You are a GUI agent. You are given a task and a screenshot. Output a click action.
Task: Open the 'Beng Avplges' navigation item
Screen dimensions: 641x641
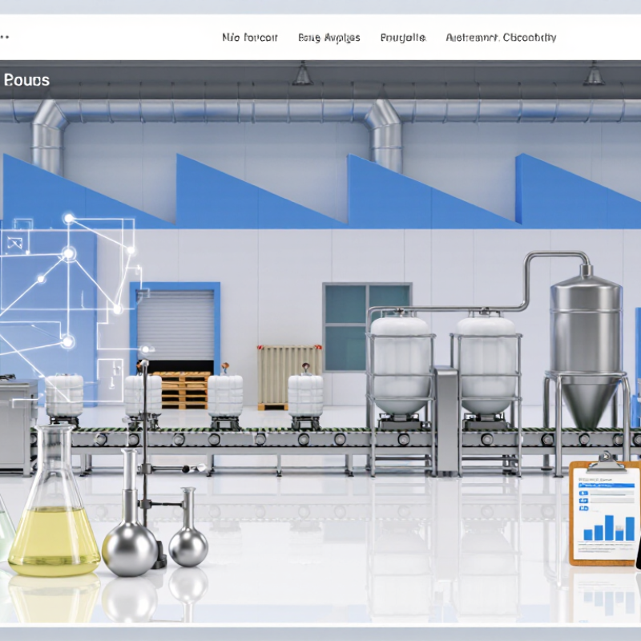[329, 38]
